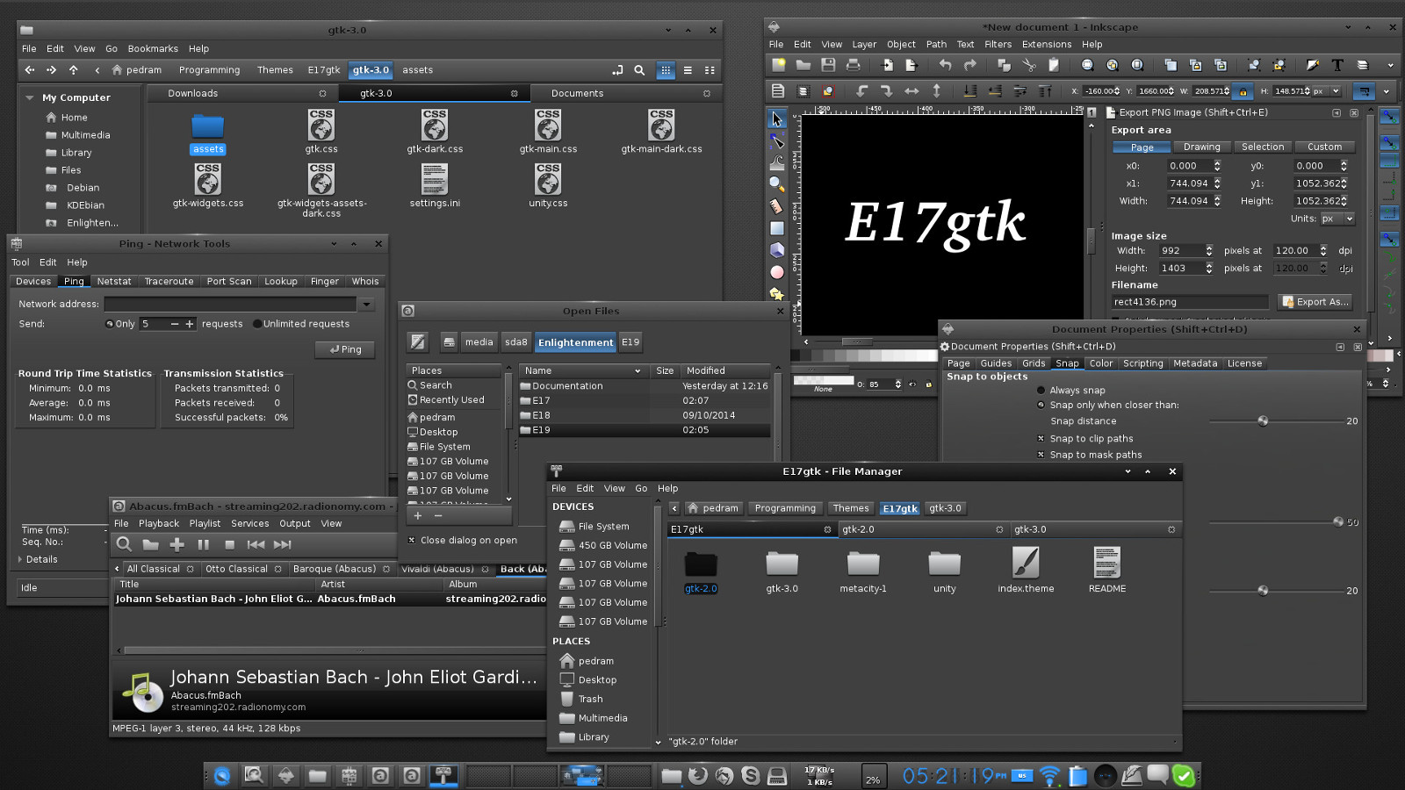Switch to Grids tab in Document Properties
Screen dimensions: 1405x790
[x=1034, y=363]
